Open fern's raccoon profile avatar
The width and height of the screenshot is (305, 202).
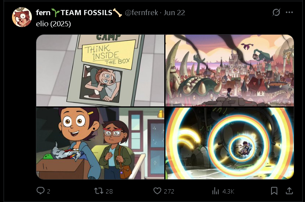(x=22, y=17)
